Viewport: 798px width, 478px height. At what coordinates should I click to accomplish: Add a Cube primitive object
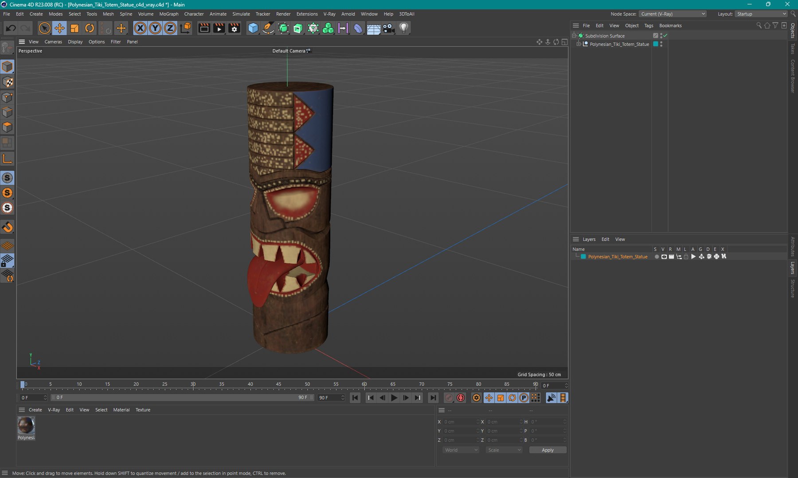point(253,28)
